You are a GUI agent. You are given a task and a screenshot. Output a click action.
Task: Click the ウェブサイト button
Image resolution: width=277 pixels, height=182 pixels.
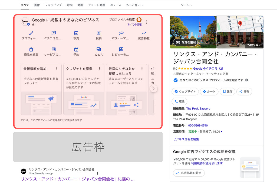[x=185, y=91]
